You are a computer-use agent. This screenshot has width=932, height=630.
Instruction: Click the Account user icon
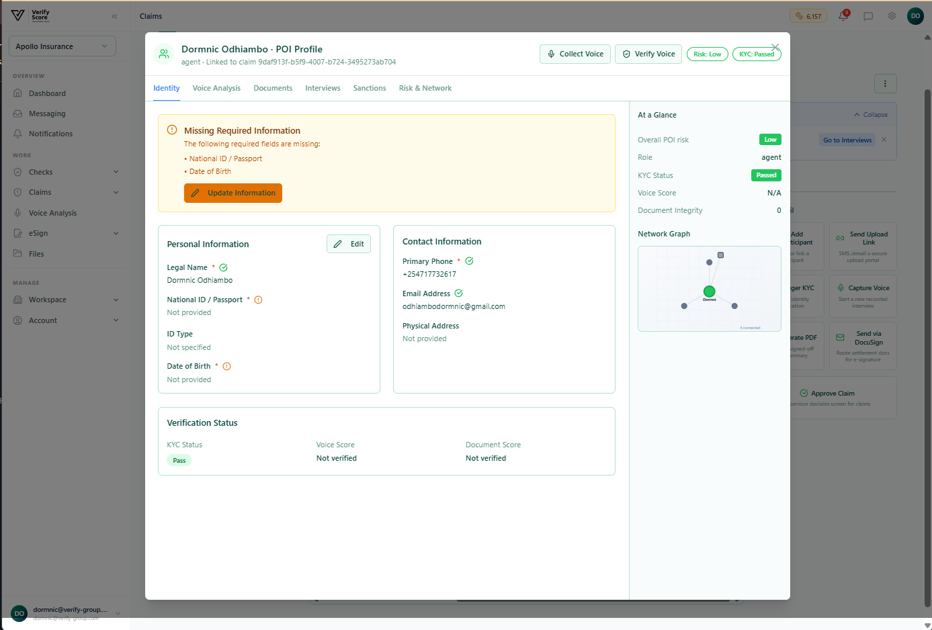[x=17, y=320]
